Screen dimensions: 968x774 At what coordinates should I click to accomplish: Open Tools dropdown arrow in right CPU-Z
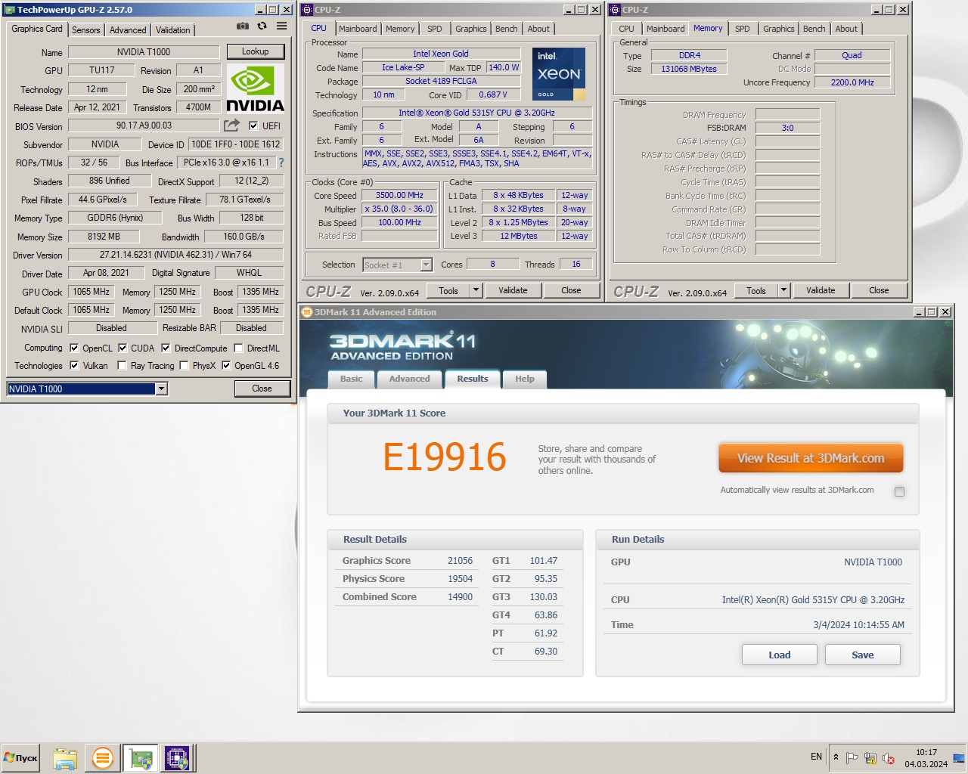[x=783, y=290]
